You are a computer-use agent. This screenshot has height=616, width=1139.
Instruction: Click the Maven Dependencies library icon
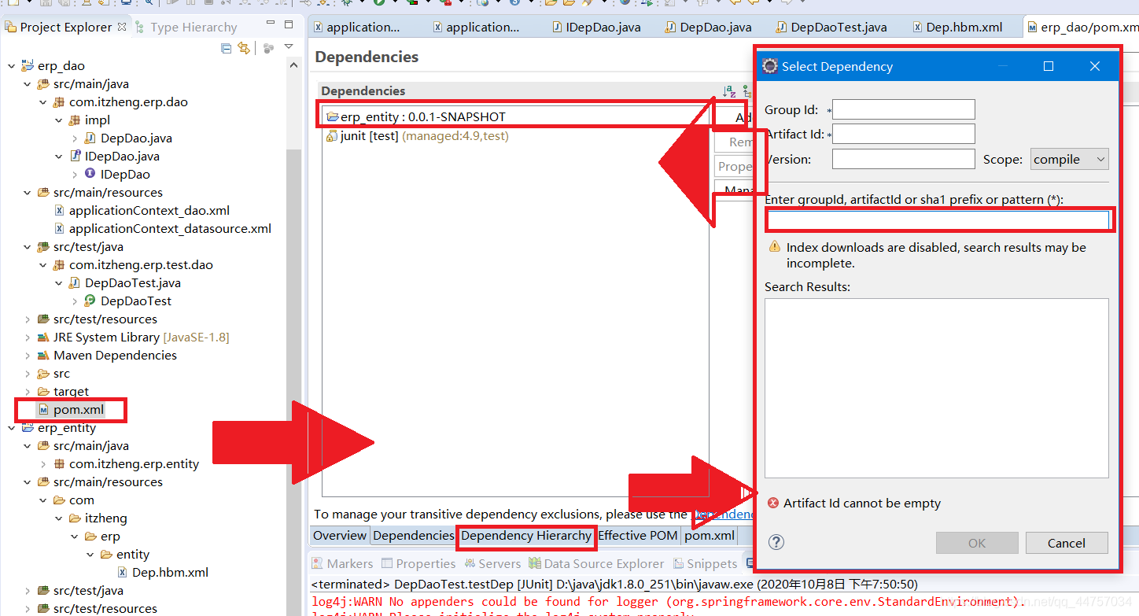point(43,355)
